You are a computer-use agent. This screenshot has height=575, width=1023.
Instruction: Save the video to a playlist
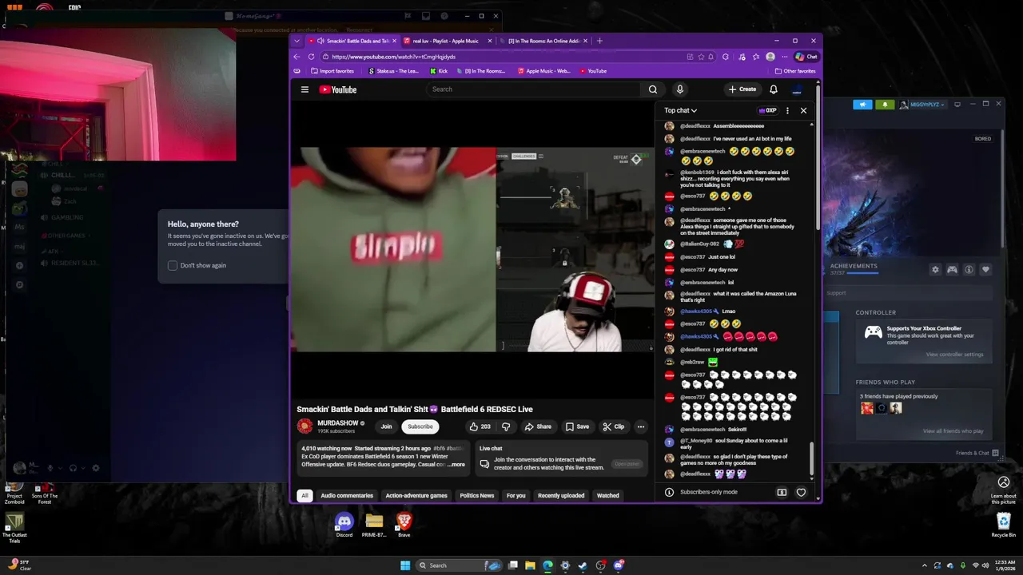(x=577, y=426)
